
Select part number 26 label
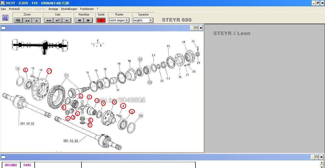(194, 72)
